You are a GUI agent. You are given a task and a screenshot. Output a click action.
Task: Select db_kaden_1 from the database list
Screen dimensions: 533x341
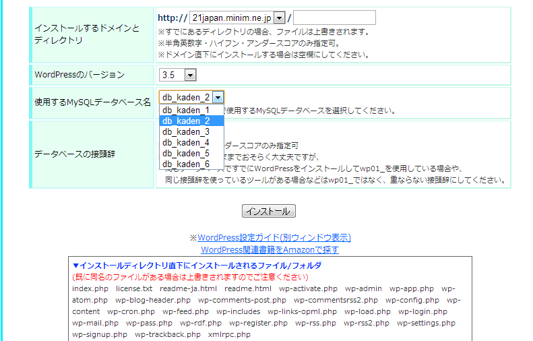(x=191, y=110)
